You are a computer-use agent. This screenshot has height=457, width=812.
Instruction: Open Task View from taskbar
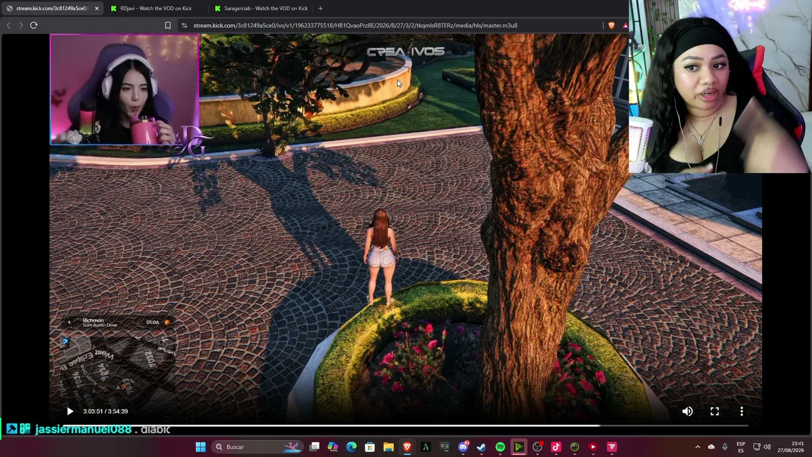[x=315, y=447]
